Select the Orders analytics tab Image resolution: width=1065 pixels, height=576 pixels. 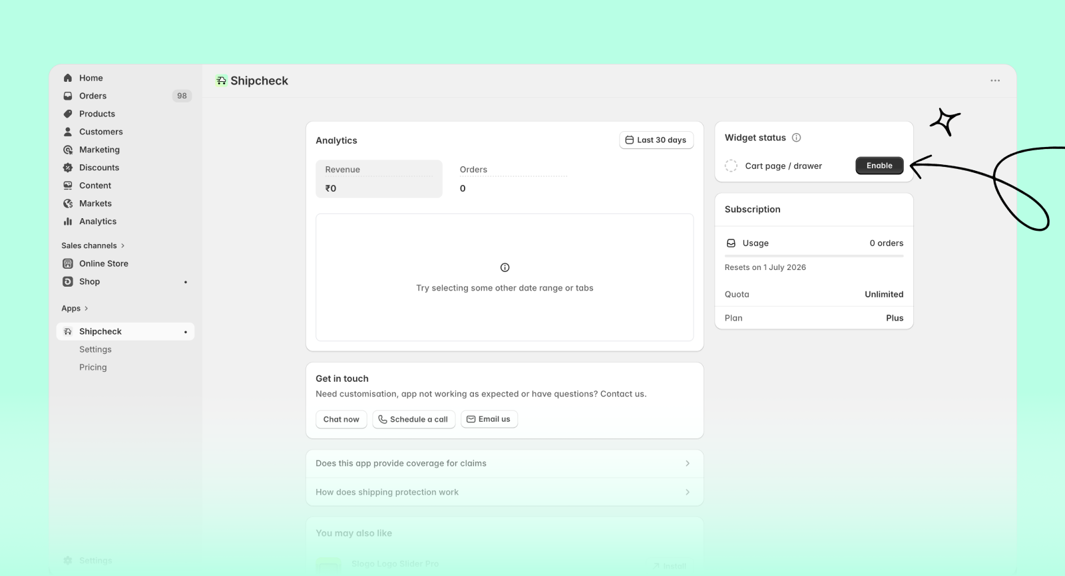point(513,179)
